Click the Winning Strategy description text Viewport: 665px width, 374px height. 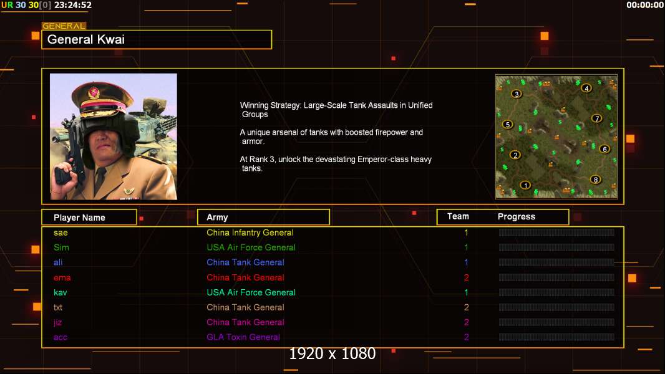click(x=336, y=110)
